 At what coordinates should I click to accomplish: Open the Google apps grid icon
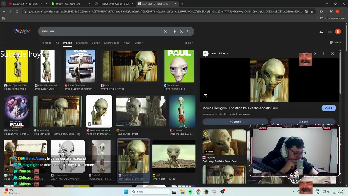coord(330,32)
